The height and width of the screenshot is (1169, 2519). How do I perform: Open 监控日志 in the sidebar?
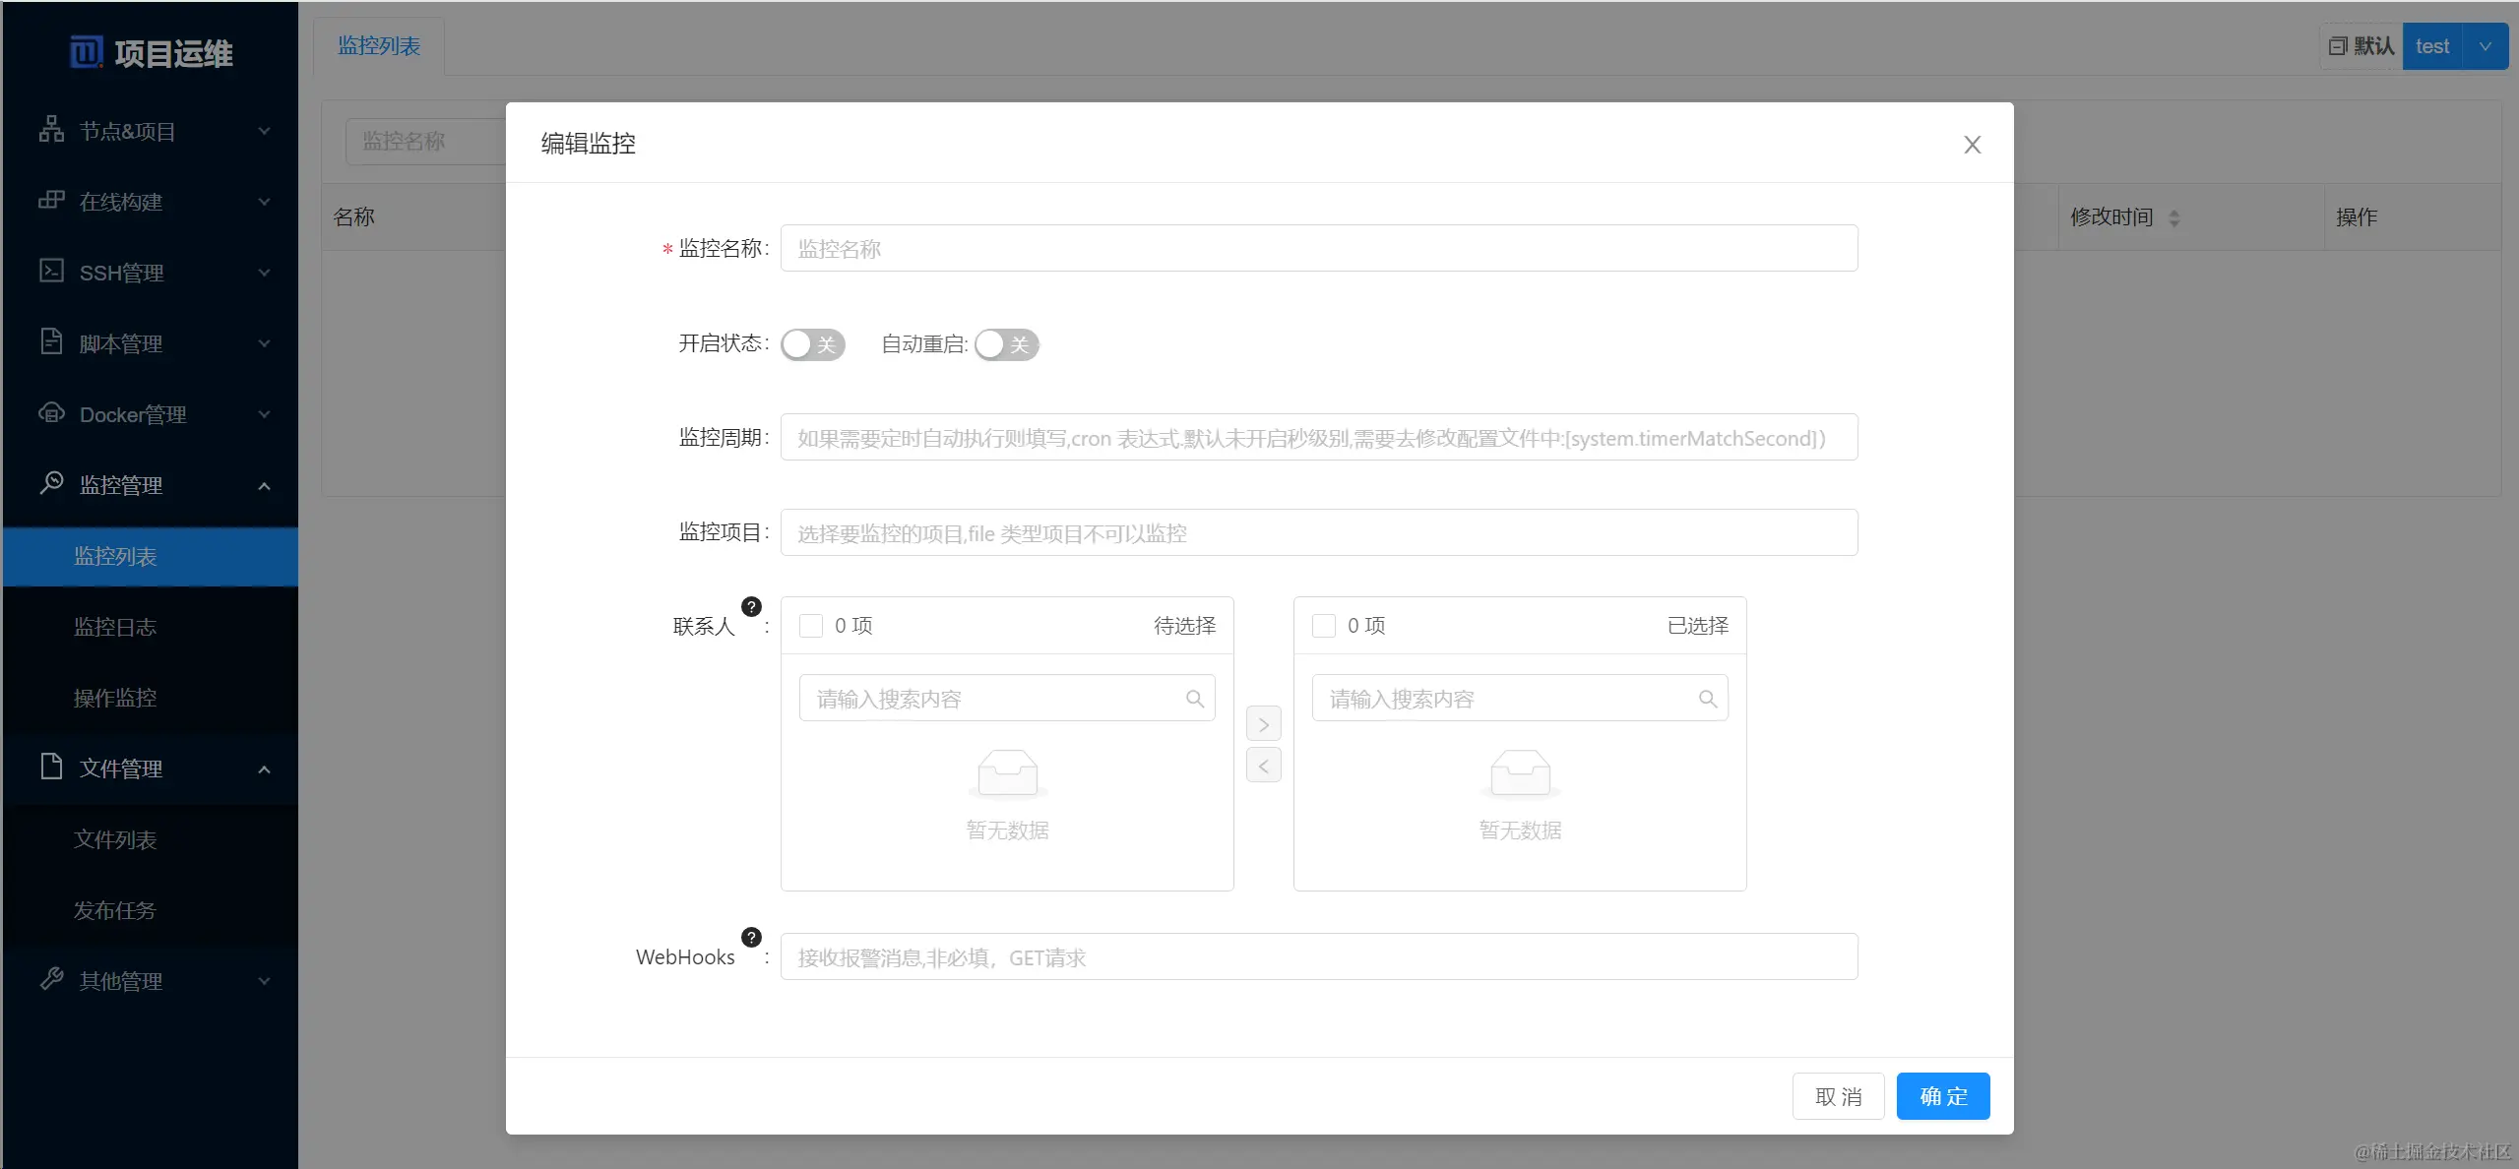pos(115,627)
